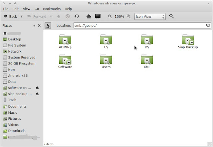This screenshot has width=213, height=147.
Task: Select the ADMIN$ share folder
Action: (65, 41)
